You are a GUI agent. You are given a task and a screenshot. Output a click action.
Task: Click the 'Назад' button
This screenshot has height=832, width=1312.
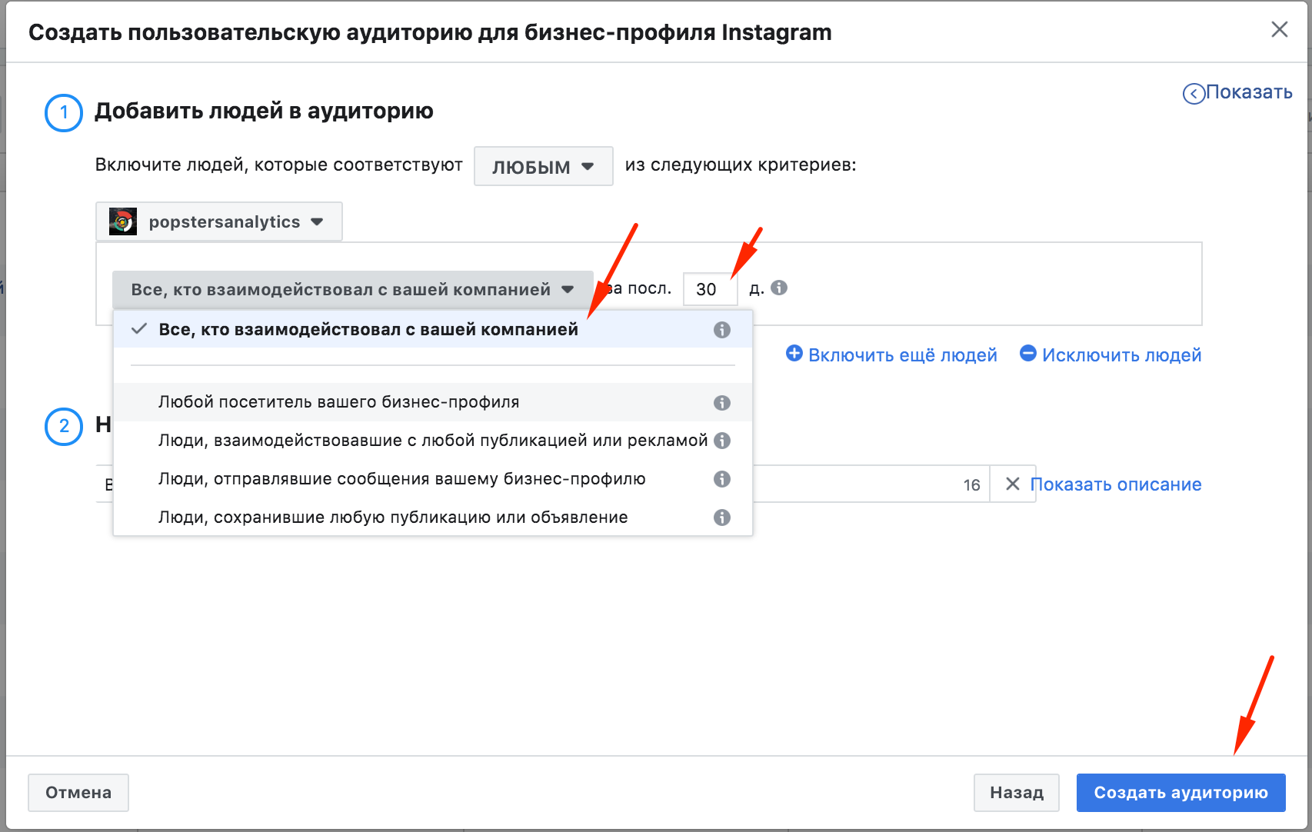1016,793
